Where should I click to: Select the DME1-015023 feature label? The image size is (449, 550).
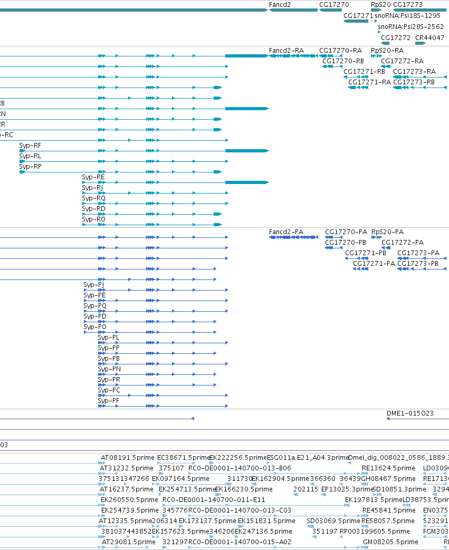click(410, 413)
